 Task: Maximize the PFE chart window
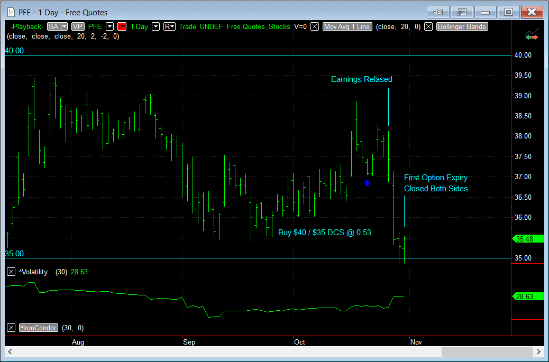coord(508,12)
